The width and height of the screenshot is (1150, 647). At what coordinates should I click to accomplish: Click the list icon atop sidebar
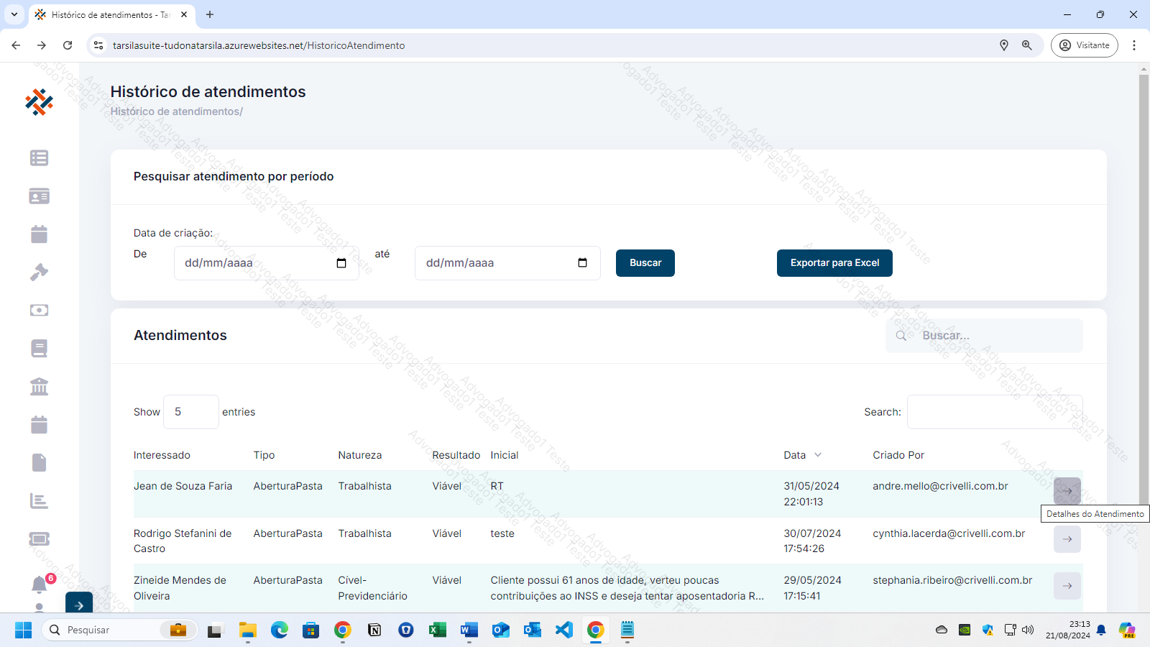(x=39, y=158)
